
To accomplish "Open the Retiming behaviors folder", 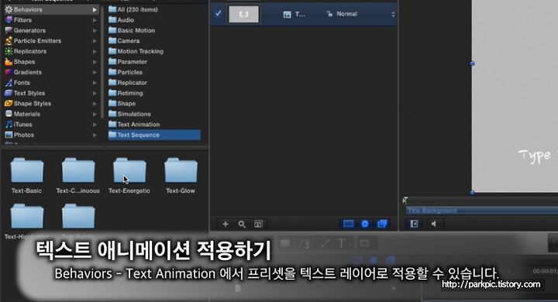I will point(126,93).
